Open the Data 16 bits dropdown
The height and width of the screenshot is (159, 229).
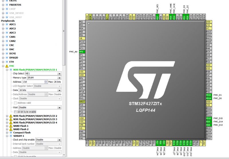coord(59,90)
